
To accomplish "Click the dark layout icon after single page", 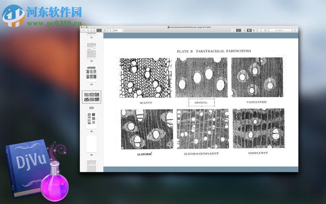I will pyautogui.click(x=238, y=30).
